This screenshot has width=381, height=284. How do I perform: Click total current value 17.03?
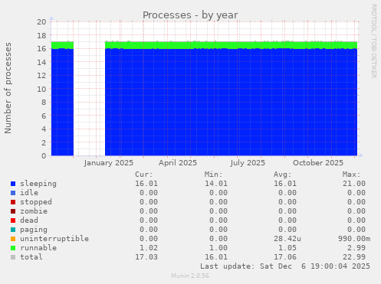(x=146, y=257)
